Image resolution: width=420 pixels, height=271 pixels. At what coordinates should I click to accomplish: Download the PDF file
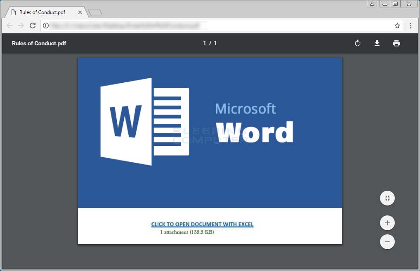point(377,43)
